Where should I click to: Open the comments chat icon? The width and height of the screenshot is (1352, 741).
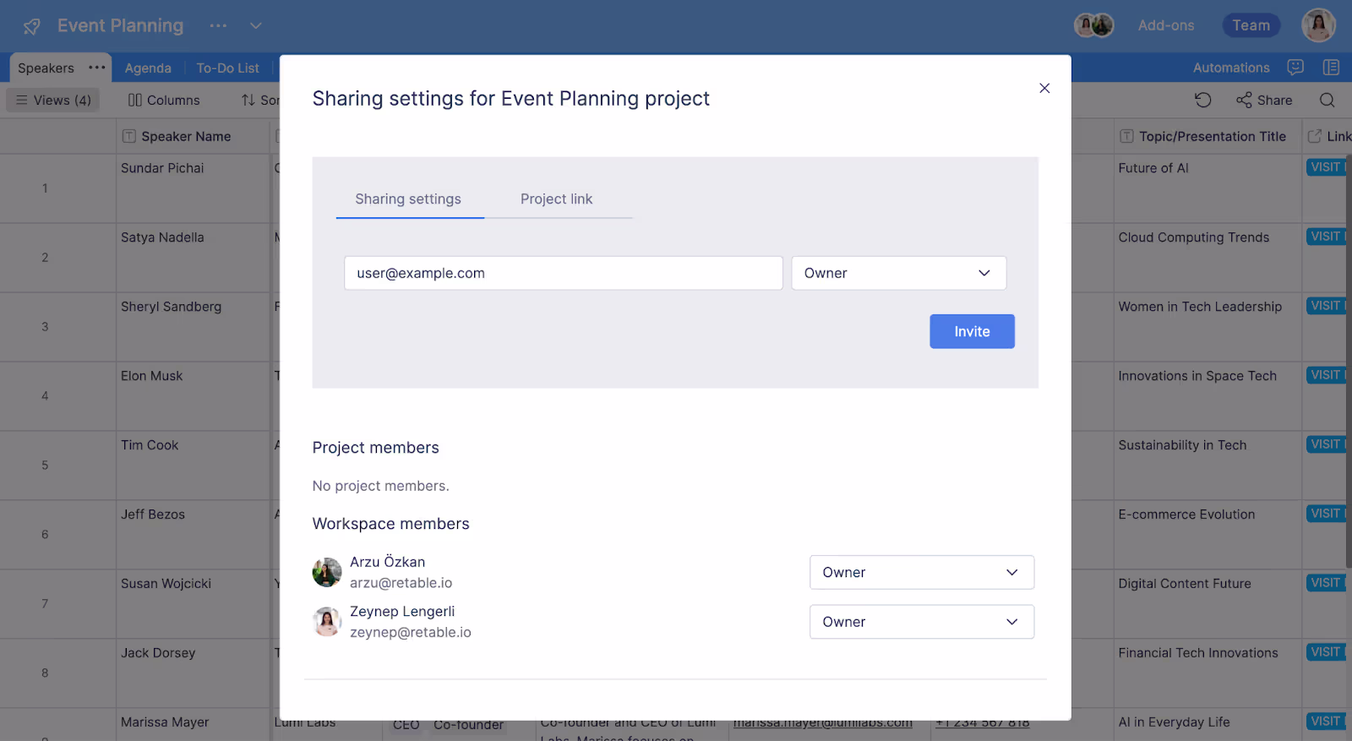click(x=1295, y=67)
